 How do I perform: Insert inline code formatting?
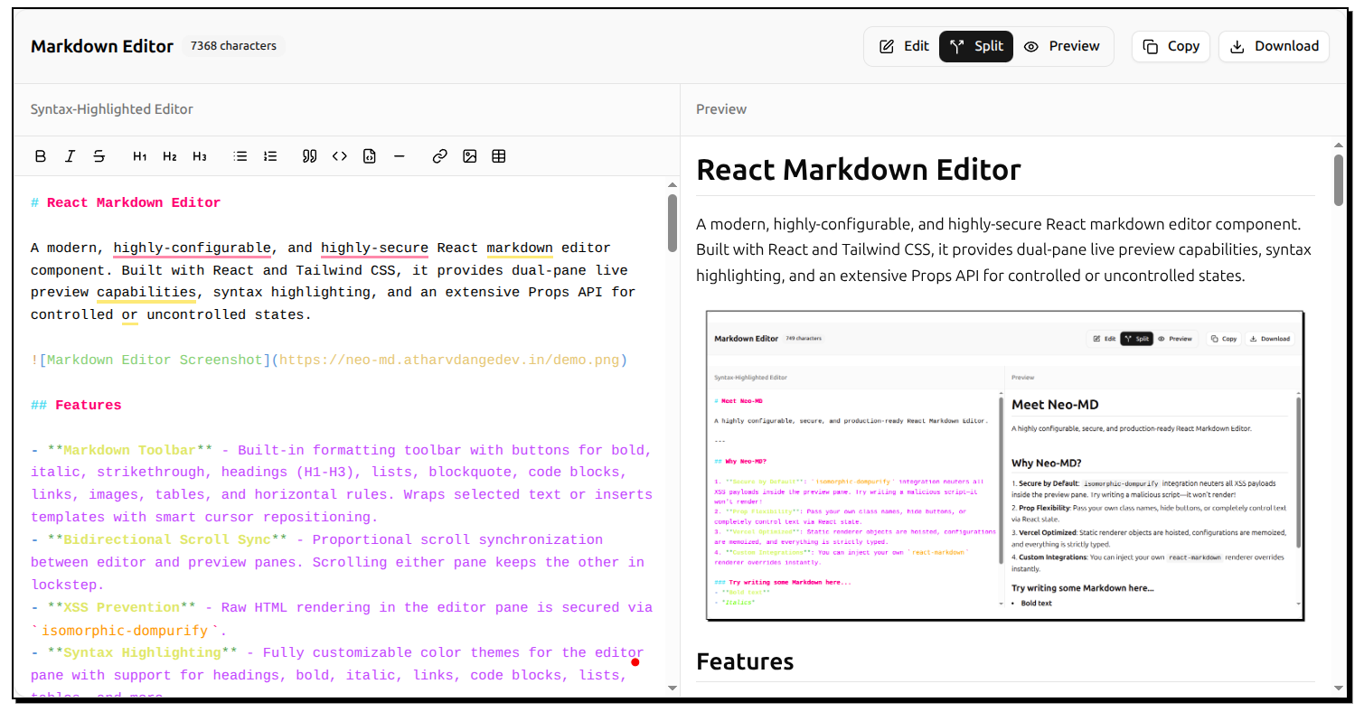tap(339, 155)
